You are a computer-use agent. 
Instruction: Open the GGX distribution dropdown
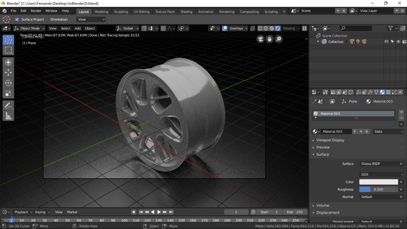381,174
